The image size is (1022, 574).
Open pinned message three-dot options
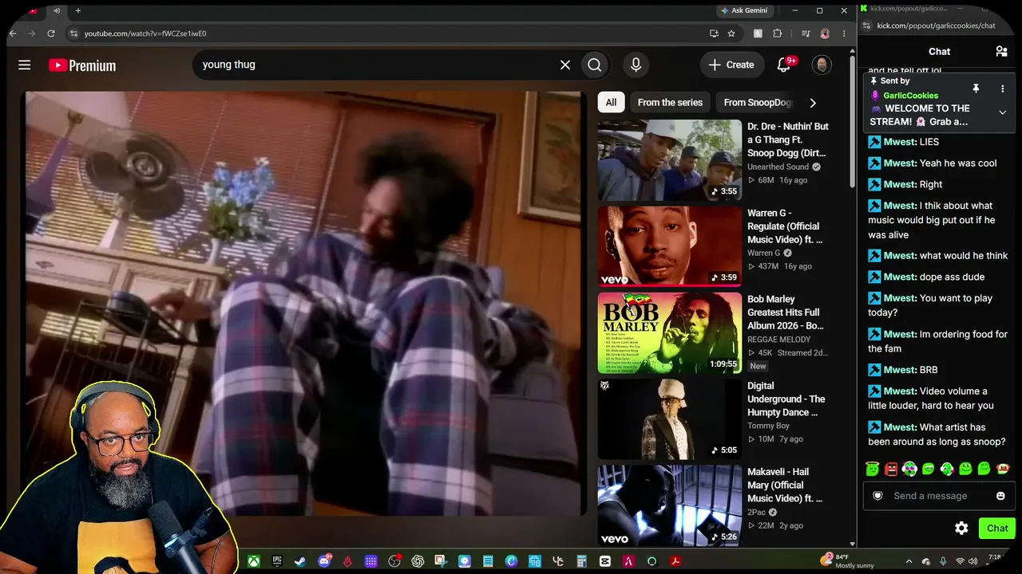(x=1002, y=88)
